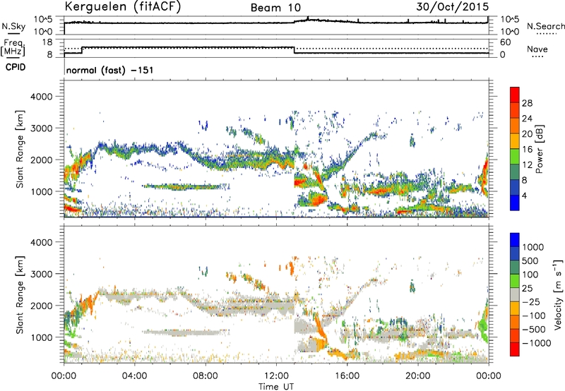Click the 2000 tick of the velocity panel
565x391 pixels.
[41, 306]
